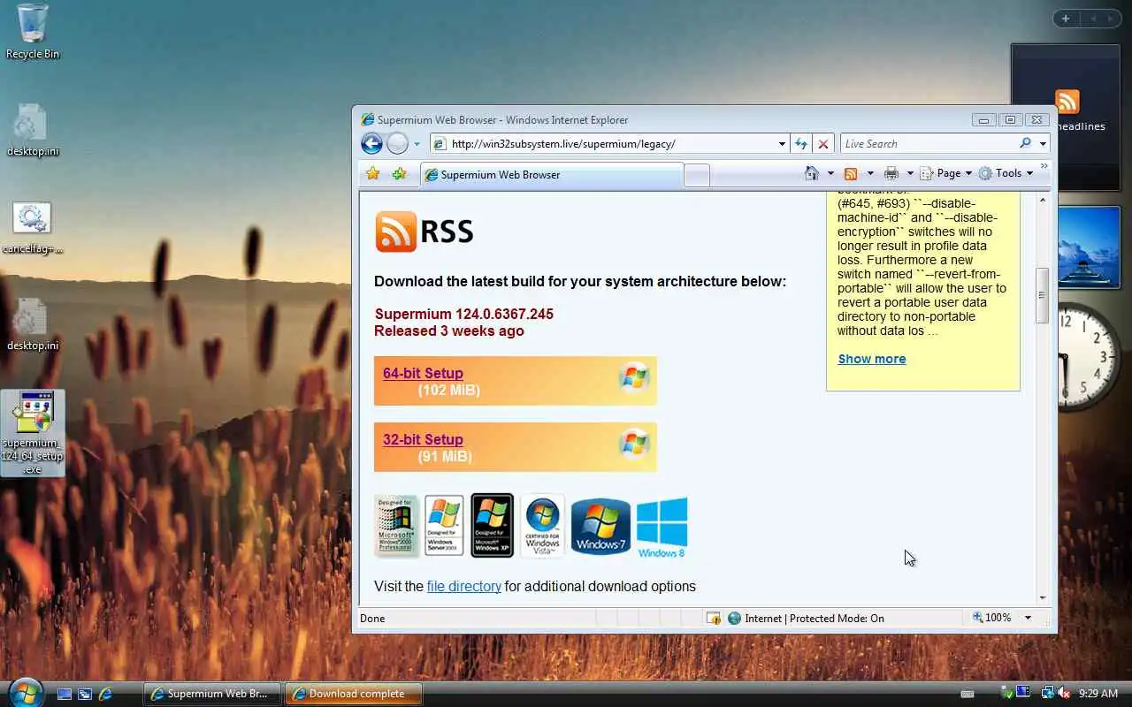This screenshot has width=1132, height=707.
Task: Open the recent pages dropdown next to Forward
Action: tap(417, 144)
